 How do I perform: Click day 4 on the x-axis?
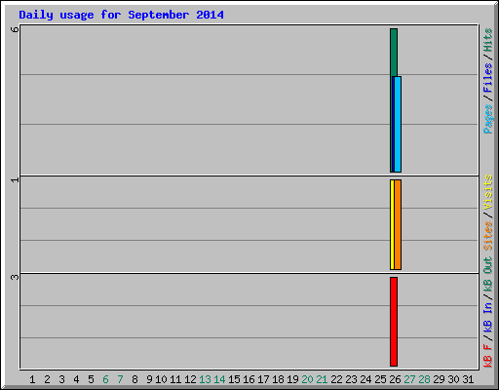coord(76,379)
